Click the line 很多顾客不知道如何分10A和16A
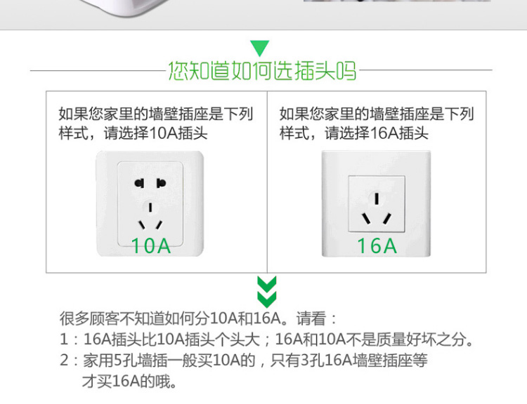Screen dimensions: 527x404 pyautogui.click(x=197, y=318)
